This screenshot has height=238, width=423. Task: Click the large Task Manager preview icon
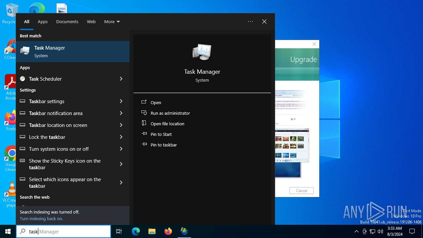[202, 52]
